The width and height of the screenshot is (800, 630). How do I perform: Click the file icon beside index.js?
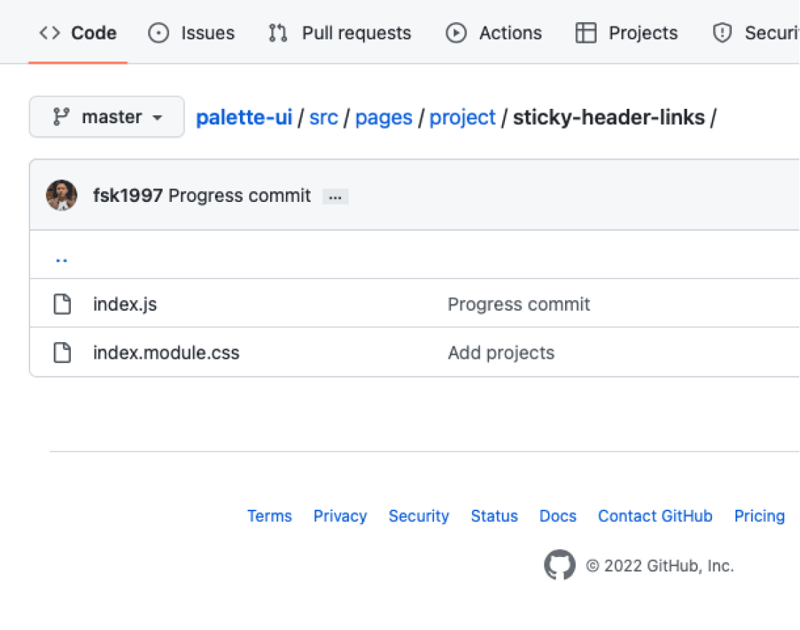(63, 304)
